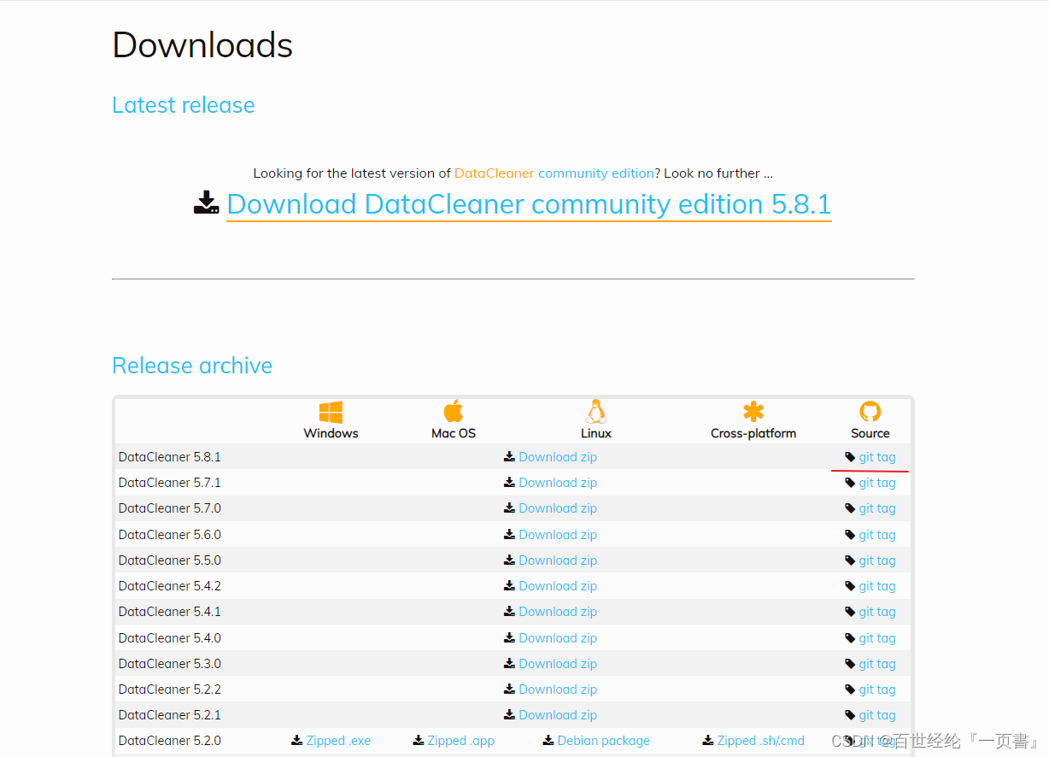This screenshot has height=757, width=1049.
Task: Download Debian package for DataCleaner 5.2.0
Action: [604, 741]
